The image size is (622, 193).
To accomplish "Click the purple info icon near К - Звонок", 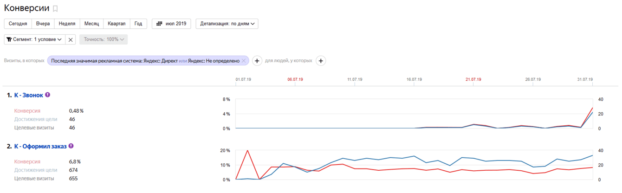I will tap(47, 95).
